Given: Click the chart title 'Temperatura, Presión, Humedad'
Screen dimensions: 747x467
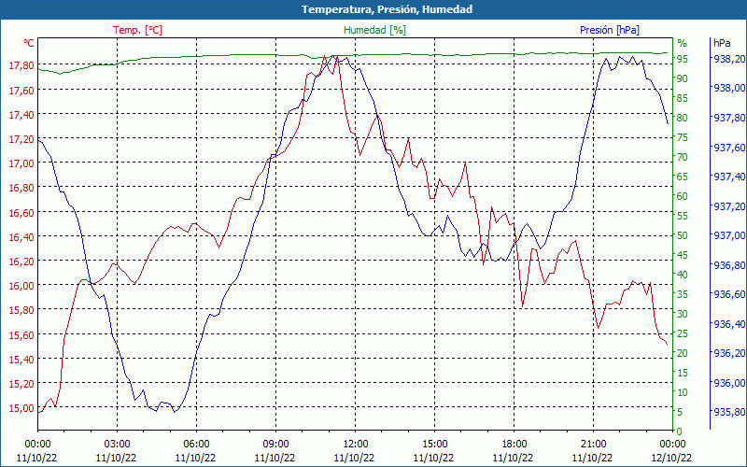Looking at the screenshot, I should click(x=387, y=9).
